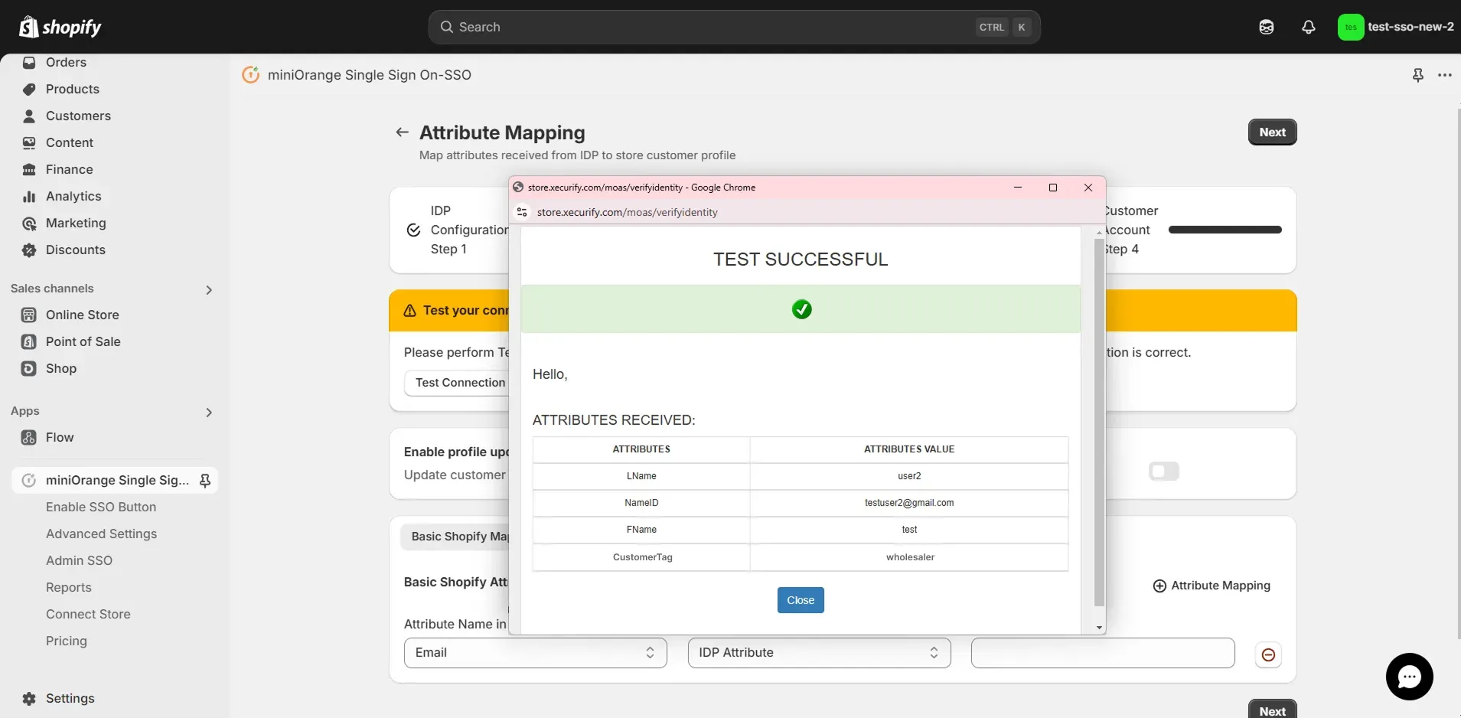Click the green success checkmark

coord(801,309)
